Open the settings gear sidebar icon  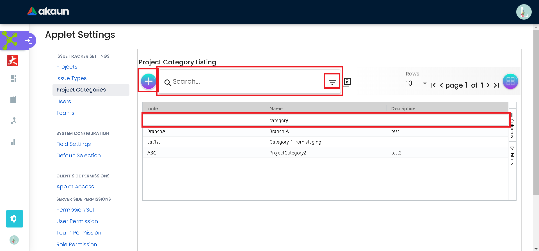pos(15,219)
